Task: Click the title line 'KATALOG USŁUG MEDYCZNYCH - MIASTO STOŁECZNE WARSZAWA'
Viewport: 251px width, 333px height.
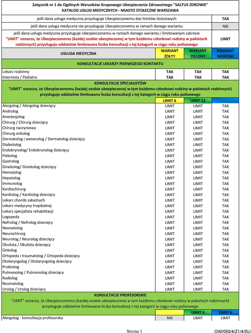Action: click(x=120, y=10)
